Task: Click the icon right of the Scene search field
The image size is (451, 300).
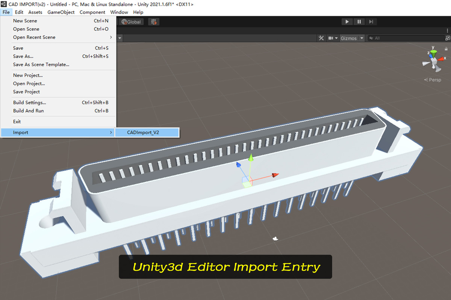Action: pyautogui.click(x=447, y=38)
